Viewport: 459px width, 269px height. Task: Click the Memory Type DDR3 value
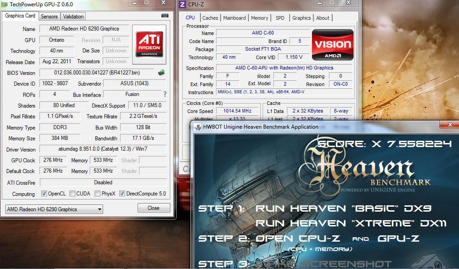[60, 127]
